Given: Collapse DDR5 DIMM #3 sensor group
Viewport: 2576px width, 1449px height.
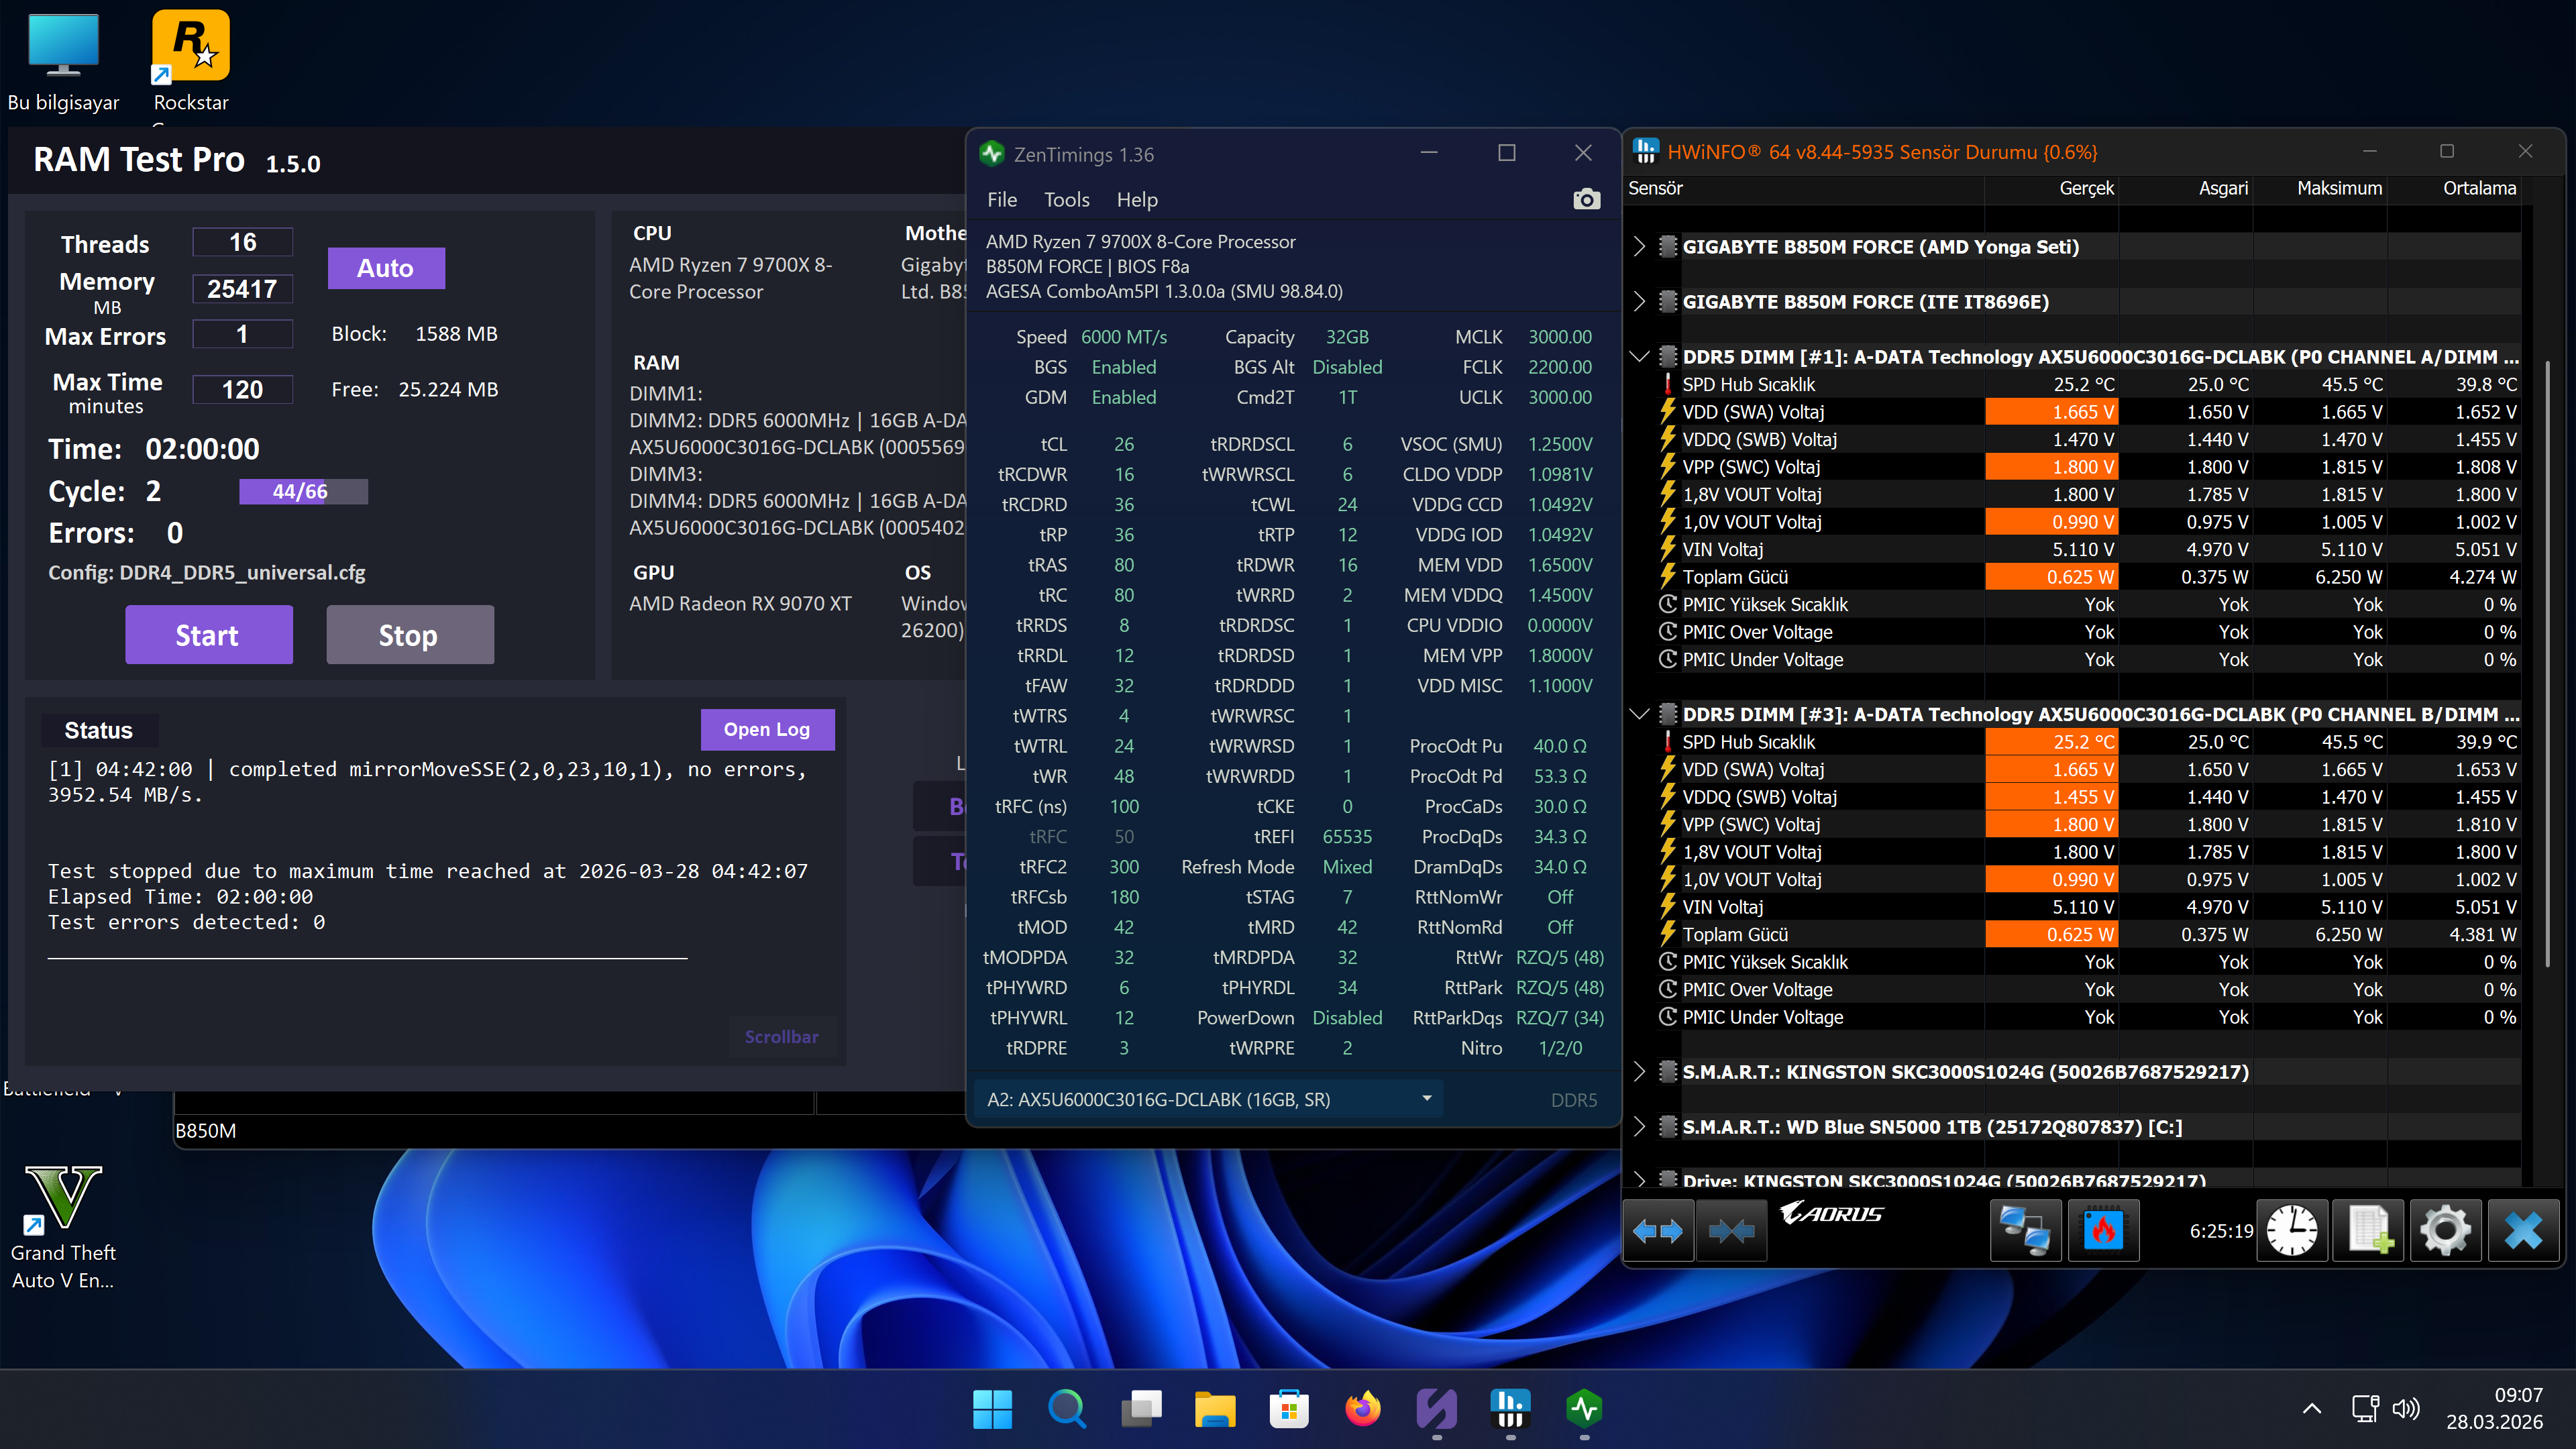Looking at the screenshot, I should click(x=1639, y=714).
